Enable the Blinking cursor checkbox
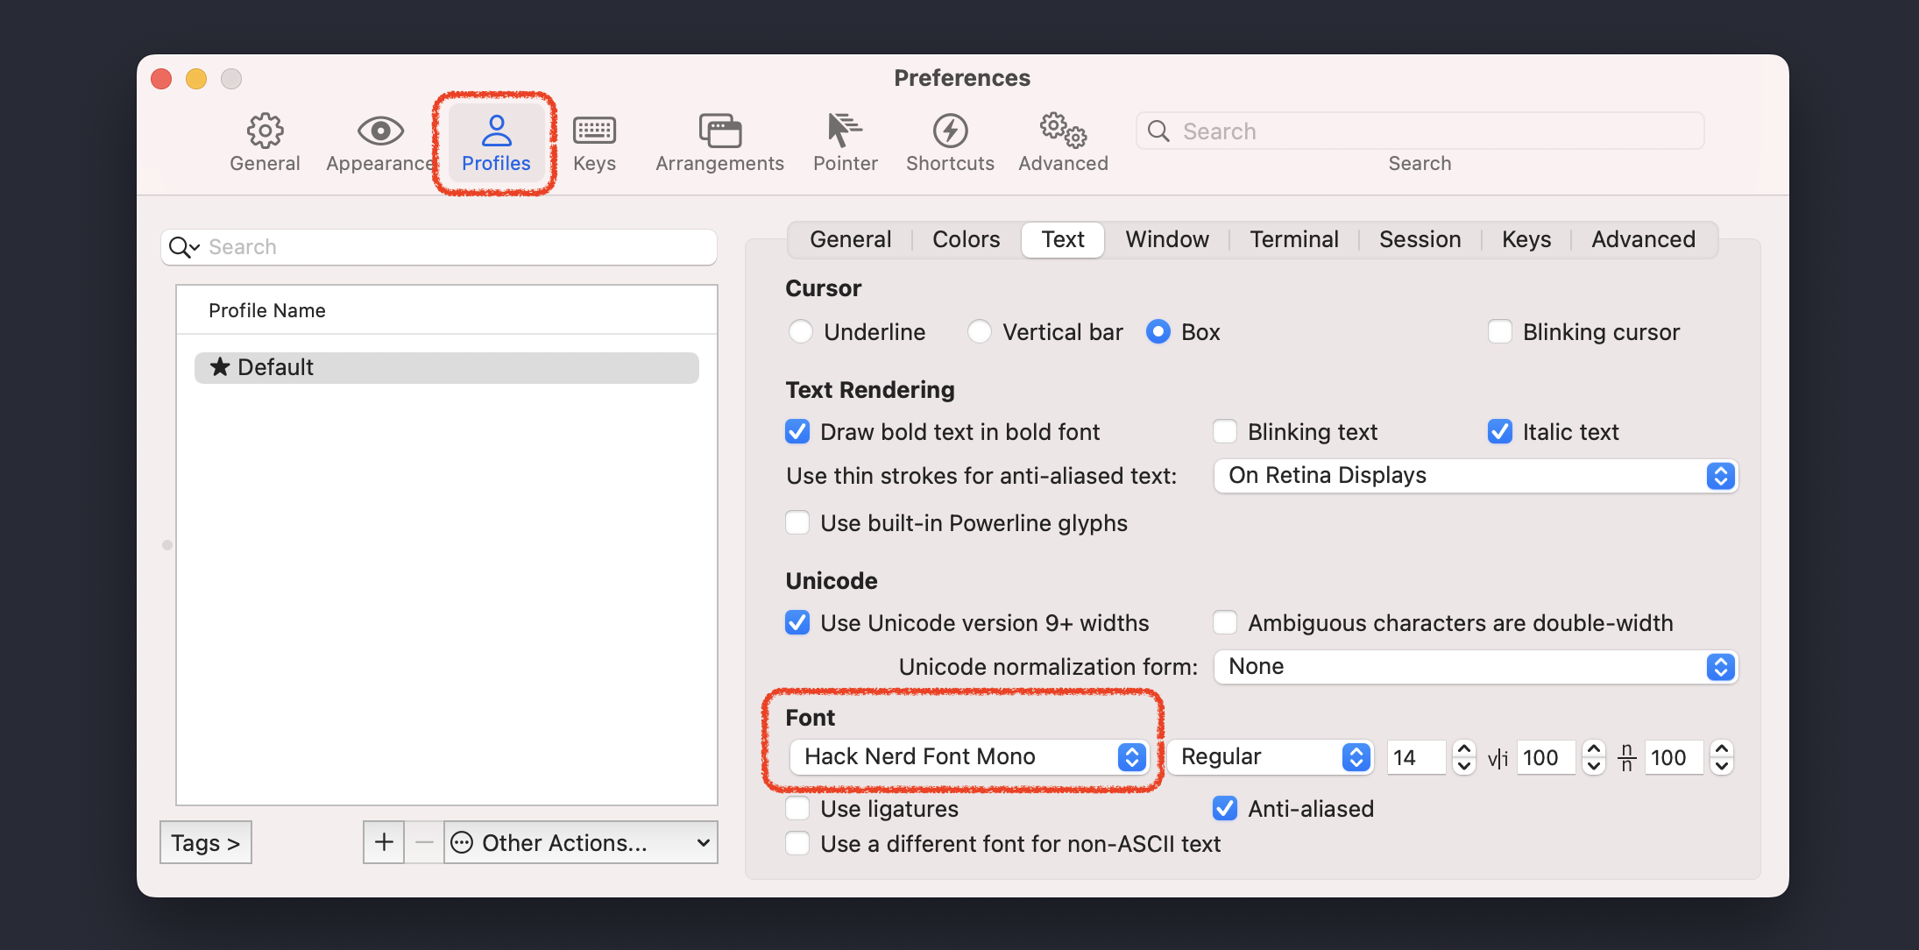The image size is (1919, 950). coord(1500,332)
